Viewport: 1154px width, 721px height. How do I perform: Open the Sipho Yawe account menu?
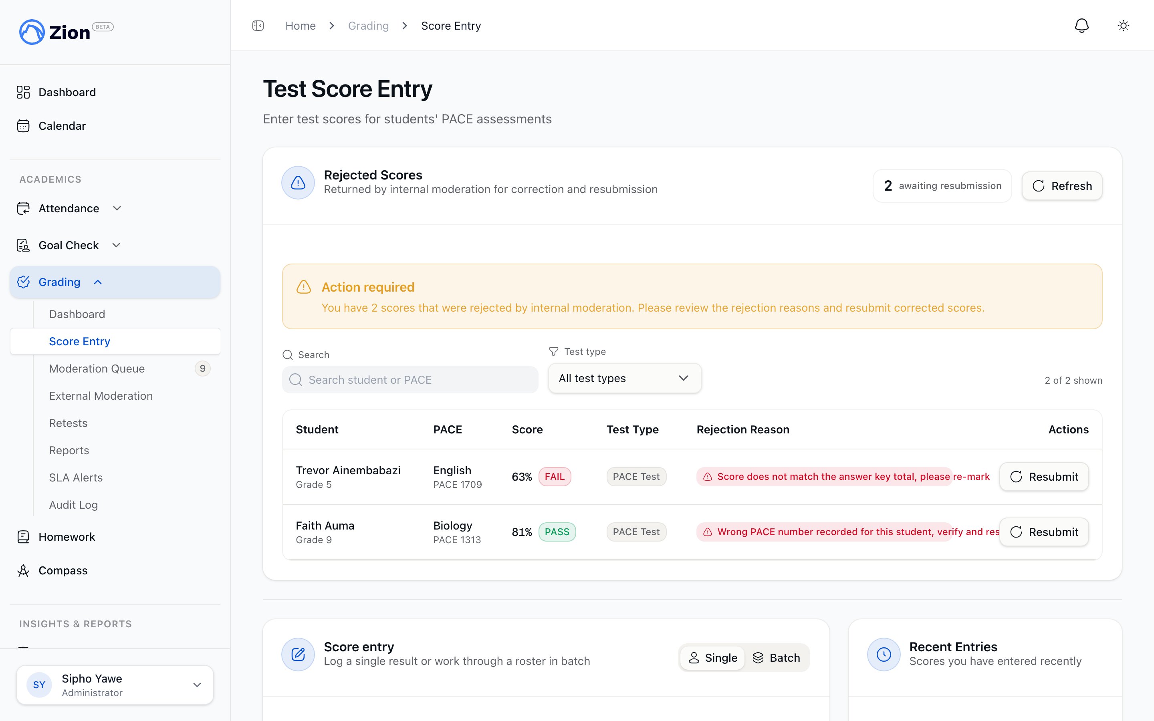[115, 685]
